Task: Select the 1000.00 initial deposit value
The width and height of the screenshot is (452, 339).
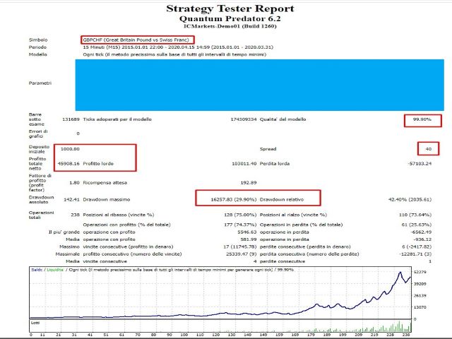Action: [x=70, y=149]
